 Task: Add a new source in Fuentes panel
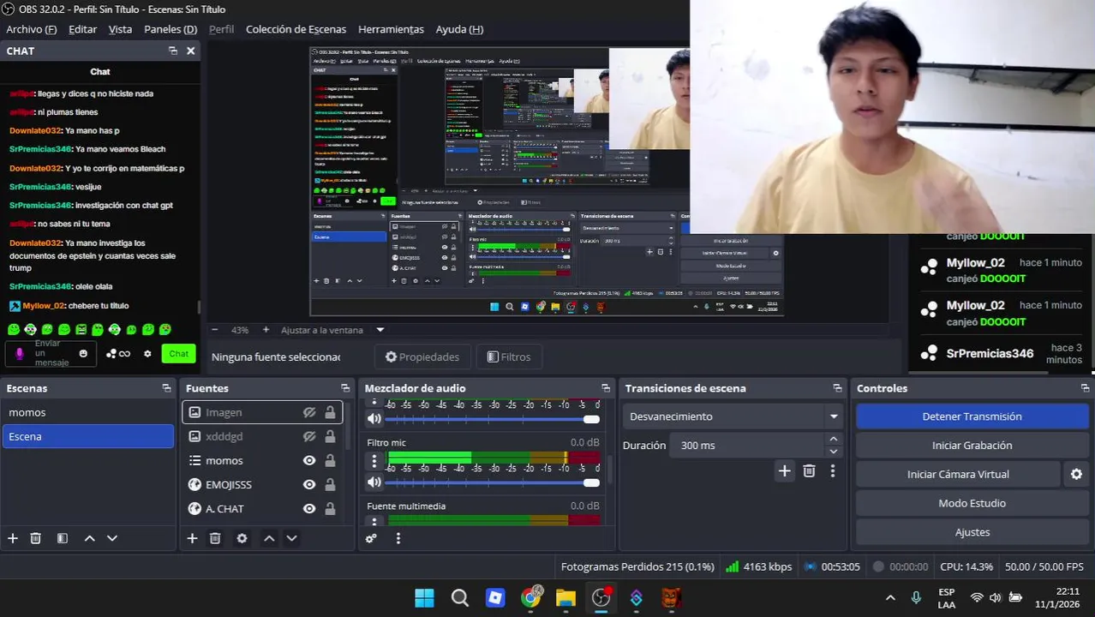tap(192, 538)
